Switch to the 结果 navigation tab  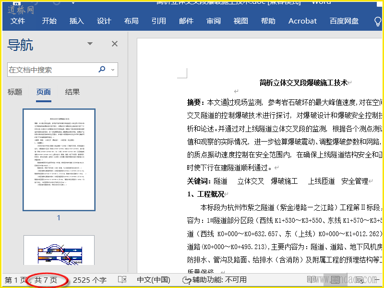(x=72, y=92)
